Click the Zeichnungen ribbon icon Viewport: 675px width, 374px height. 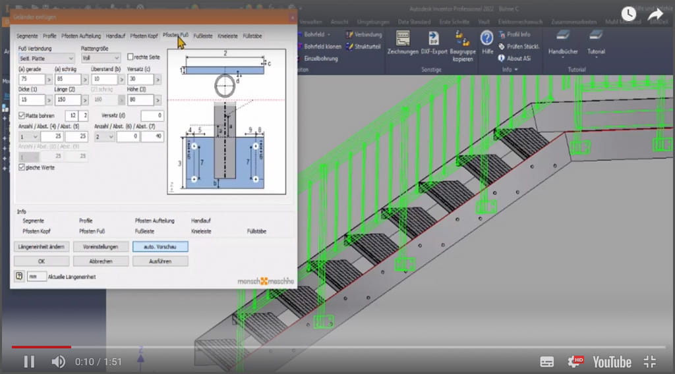coord(403,39)
